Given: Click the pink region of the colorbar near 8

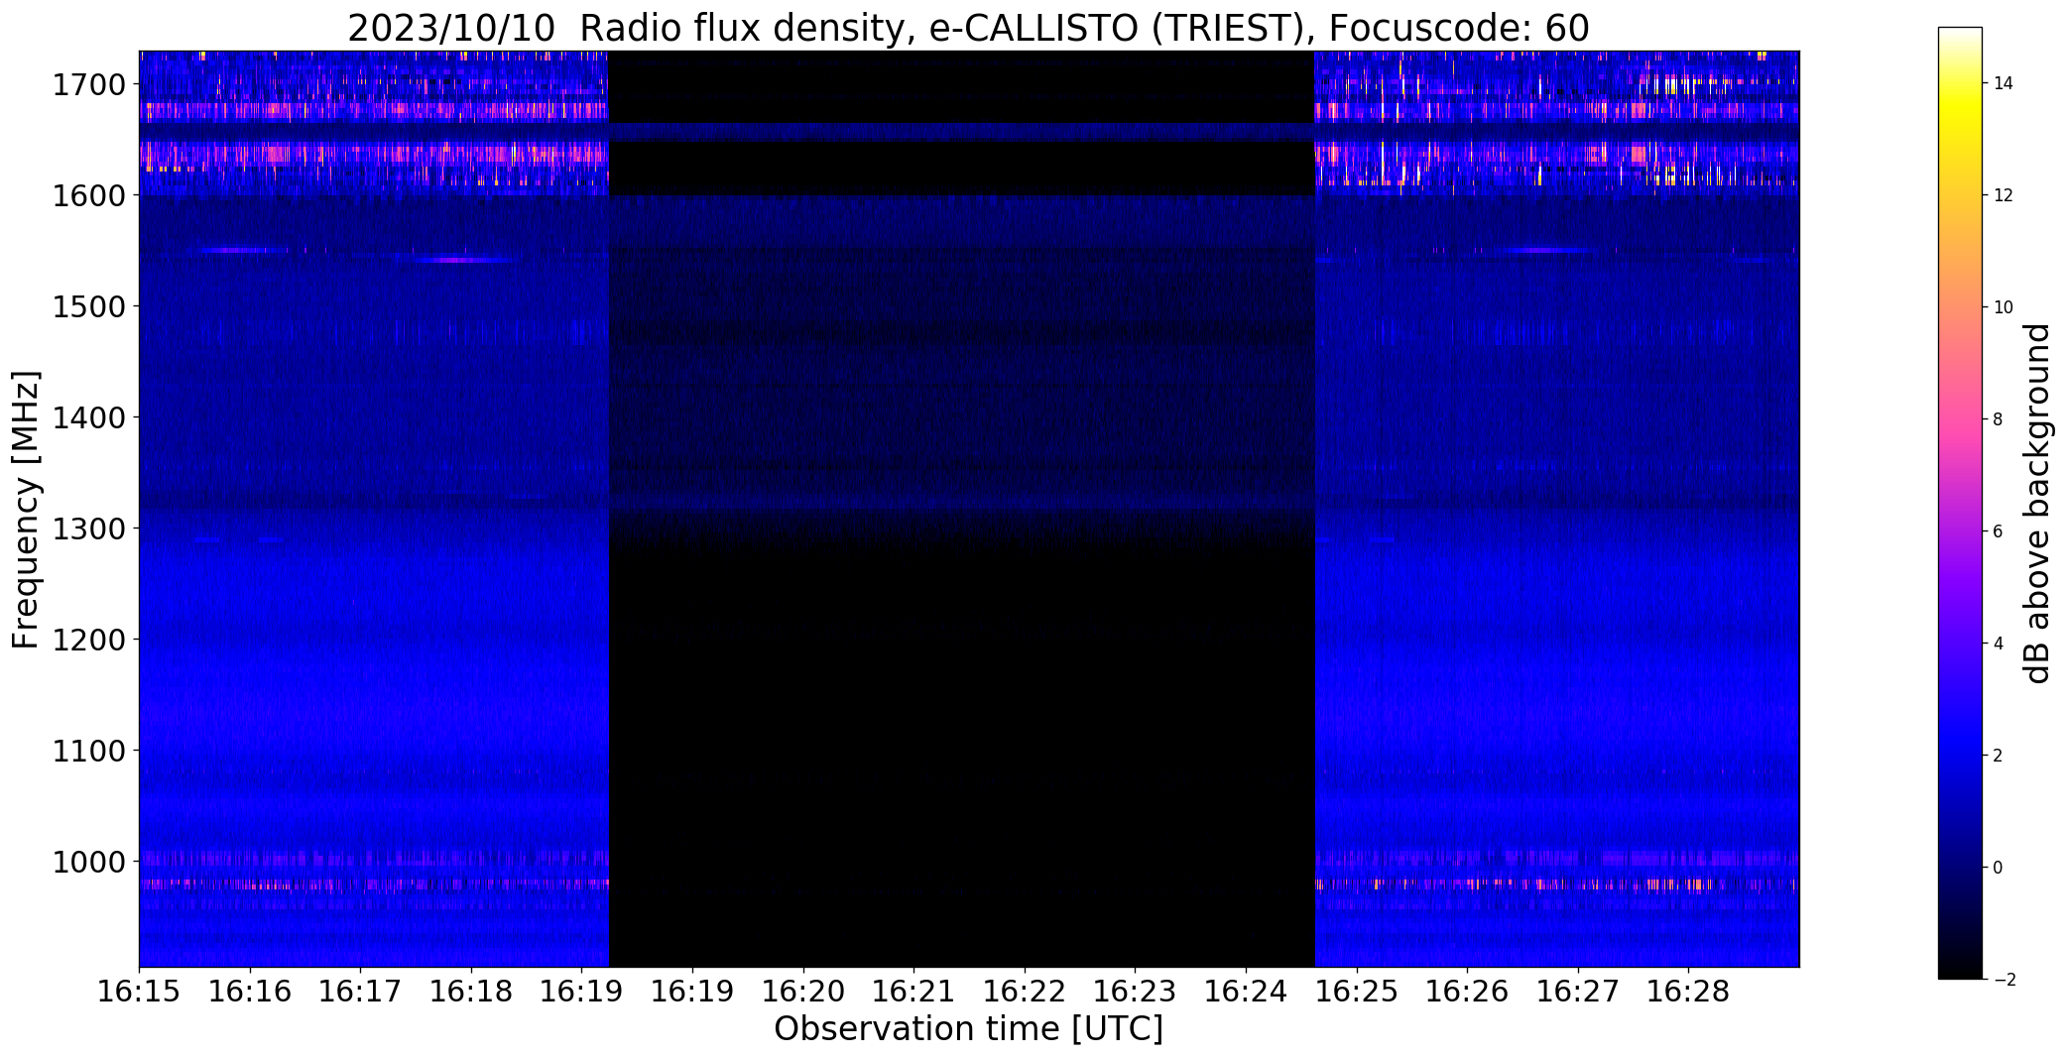Looking at the screenshot, I should coord(1960,419).
